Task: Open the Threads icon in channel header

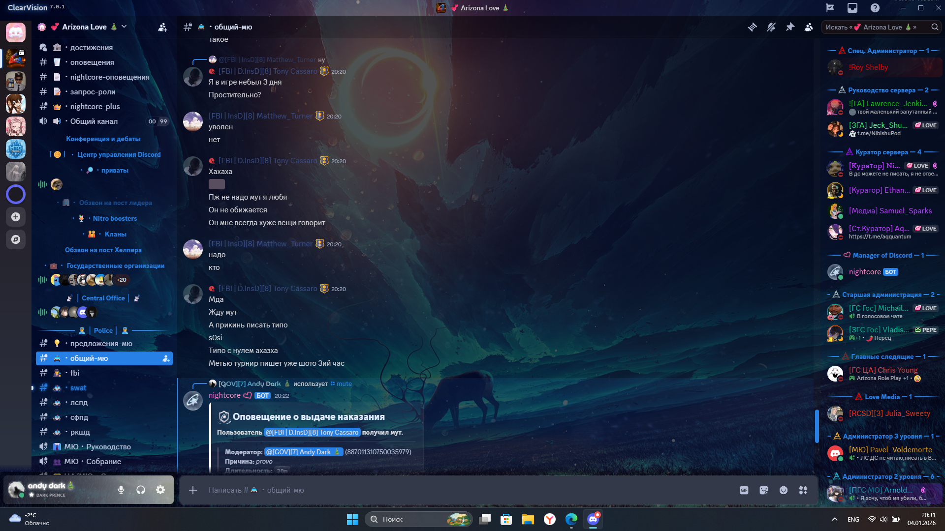Action: click(752, 27)
